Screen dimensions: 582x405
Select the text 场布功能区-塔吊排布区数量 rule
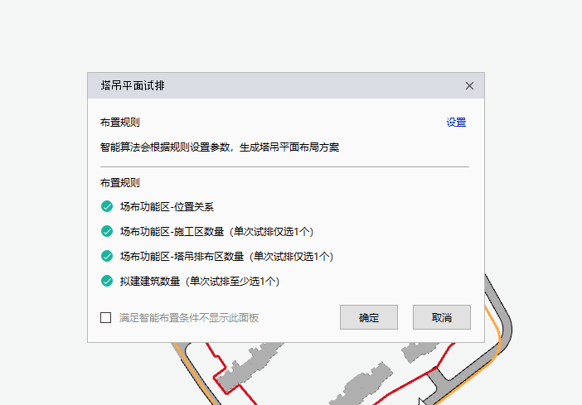(x=227, y=256)
